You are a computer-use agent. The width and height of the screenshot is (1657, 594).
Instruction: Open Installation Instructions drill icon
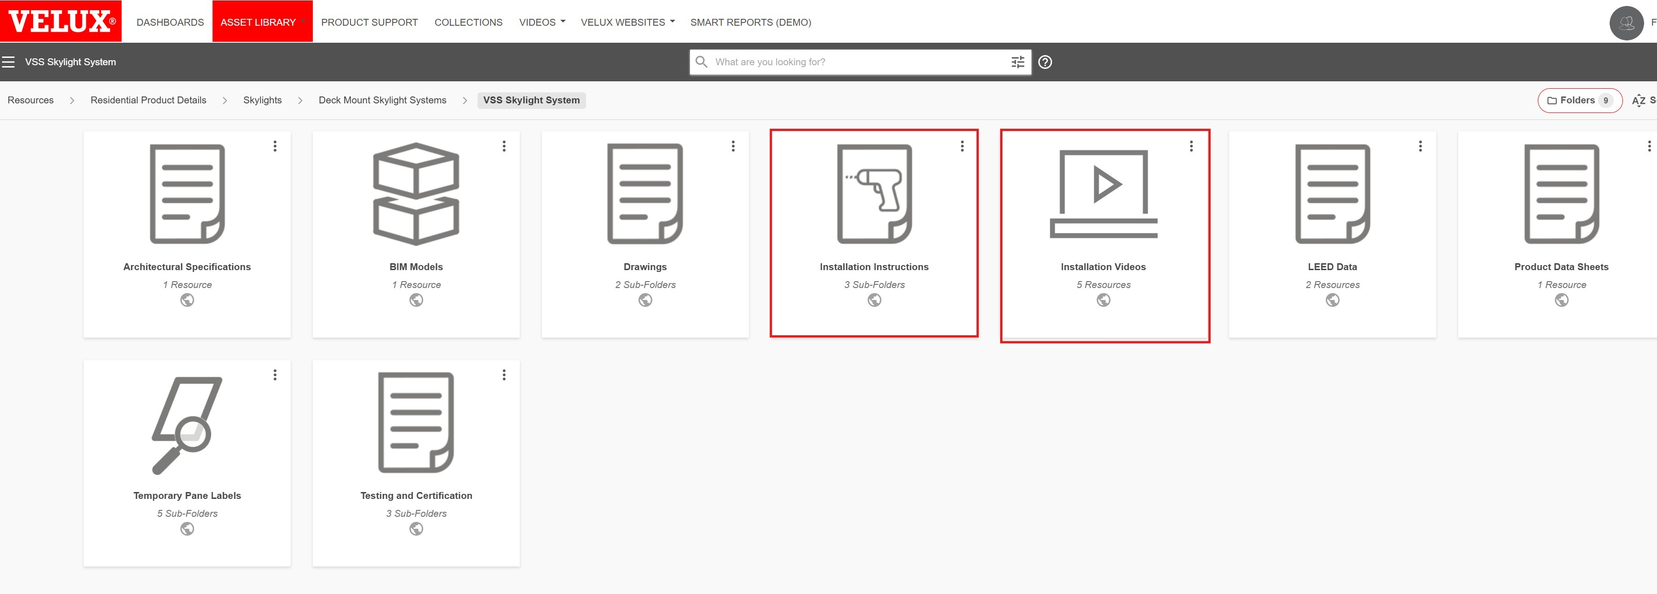click(874, 193)
